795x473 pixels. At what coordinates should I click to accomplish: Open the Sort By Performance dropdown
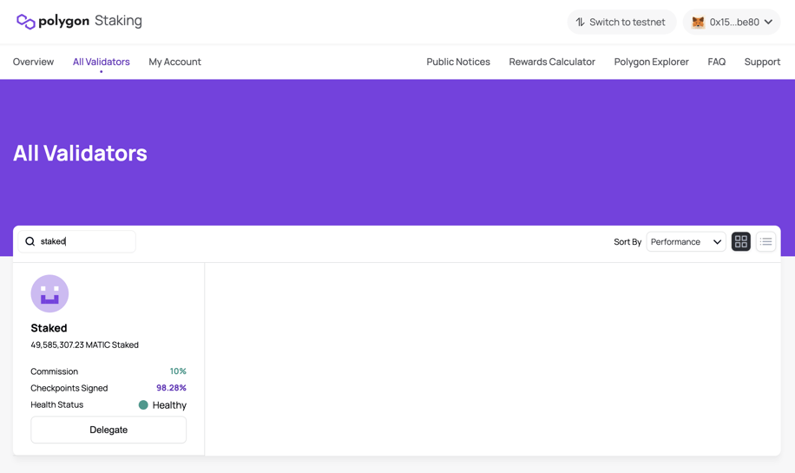point(686,241)
